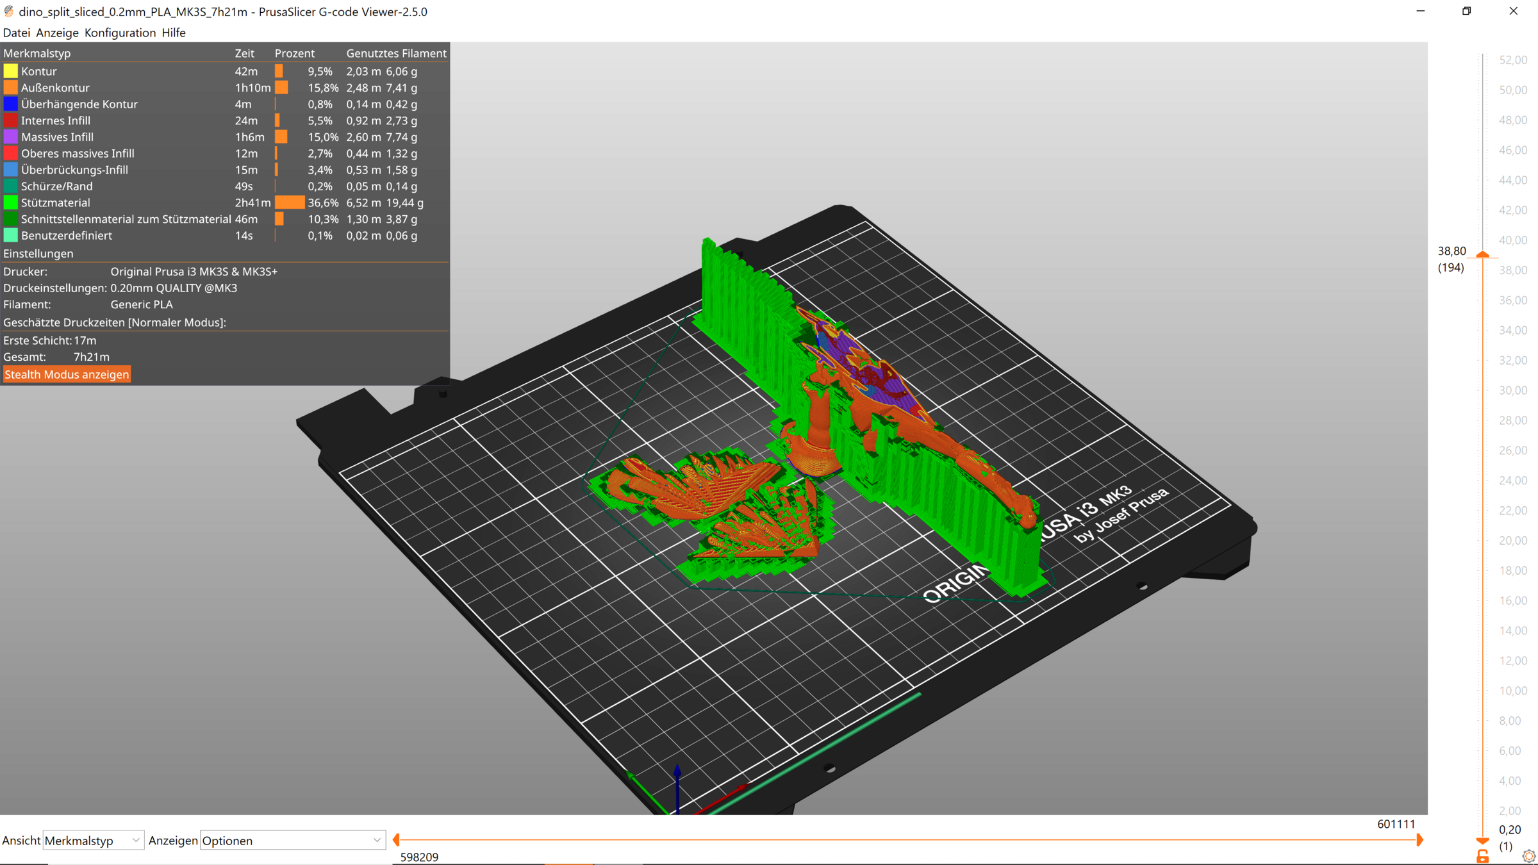This screenshot has width=1538, height=865.
Task: Open the Anzeige menu
Action: click(x=57, y=33)
